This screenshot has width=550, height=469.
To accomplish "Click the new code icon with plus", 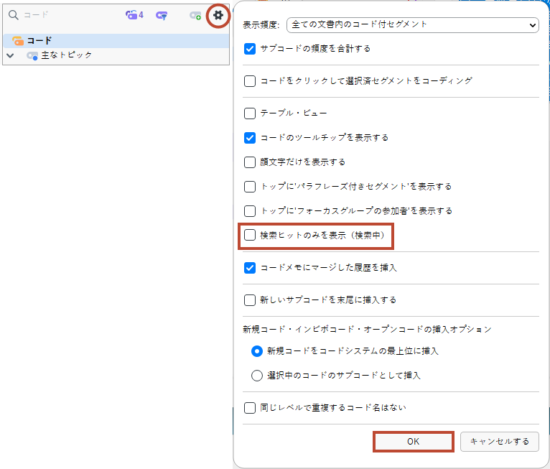I will point(195,15).
